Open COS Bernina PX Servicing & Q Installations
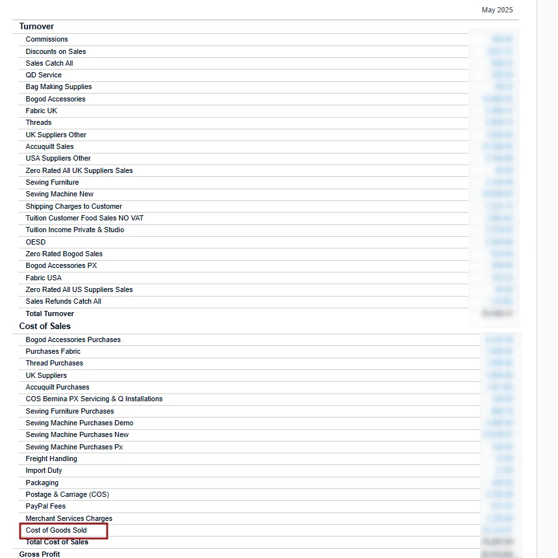 (x=94, y=399)
